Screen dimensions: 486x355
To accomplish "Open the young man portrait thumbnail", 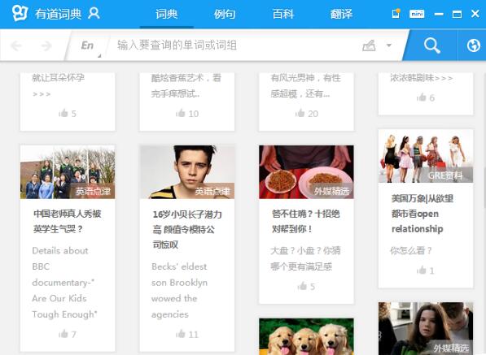I will 187,172.
